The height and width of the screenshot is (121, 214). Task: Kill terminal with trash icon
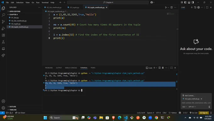(x=163, y=68)
